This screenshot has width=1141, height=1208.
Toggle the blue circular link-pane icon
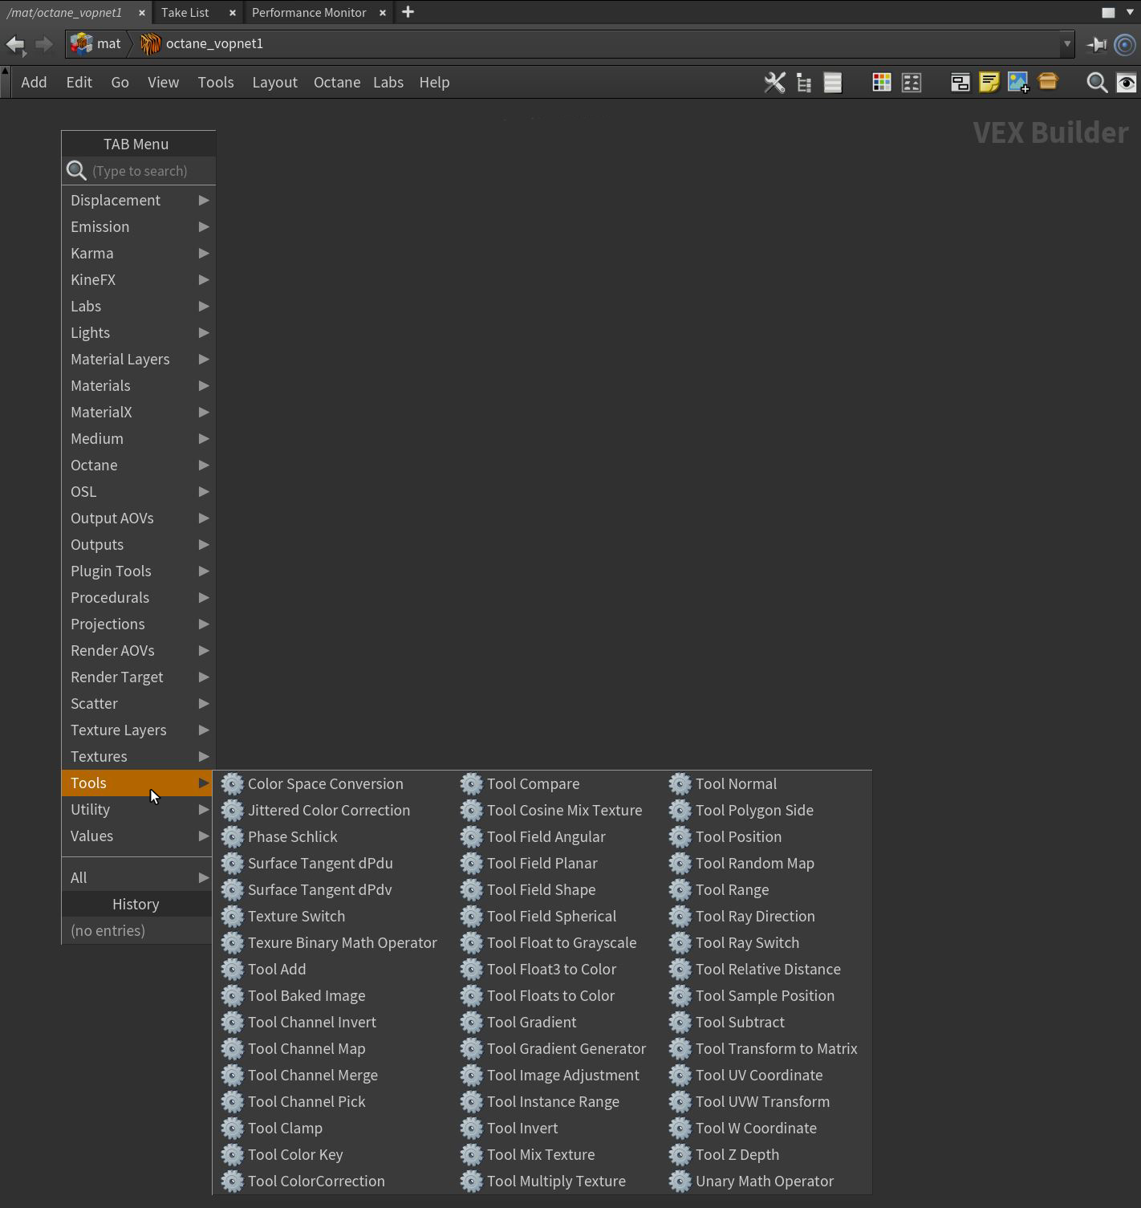[x=1125, y=44]
